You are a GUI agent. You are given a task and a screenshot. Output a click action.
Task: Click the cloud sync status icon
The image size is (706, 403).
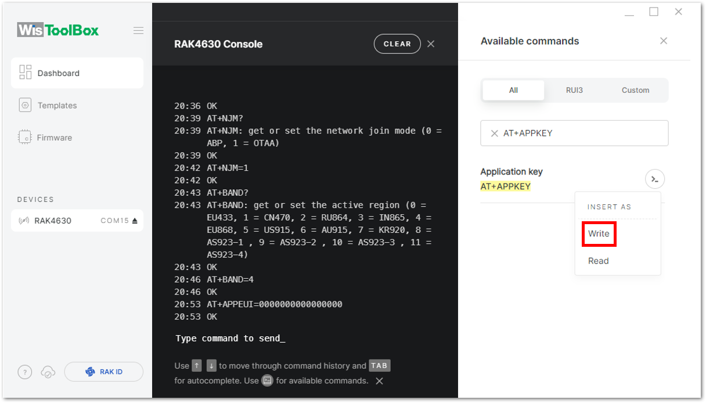pos(48,372)
